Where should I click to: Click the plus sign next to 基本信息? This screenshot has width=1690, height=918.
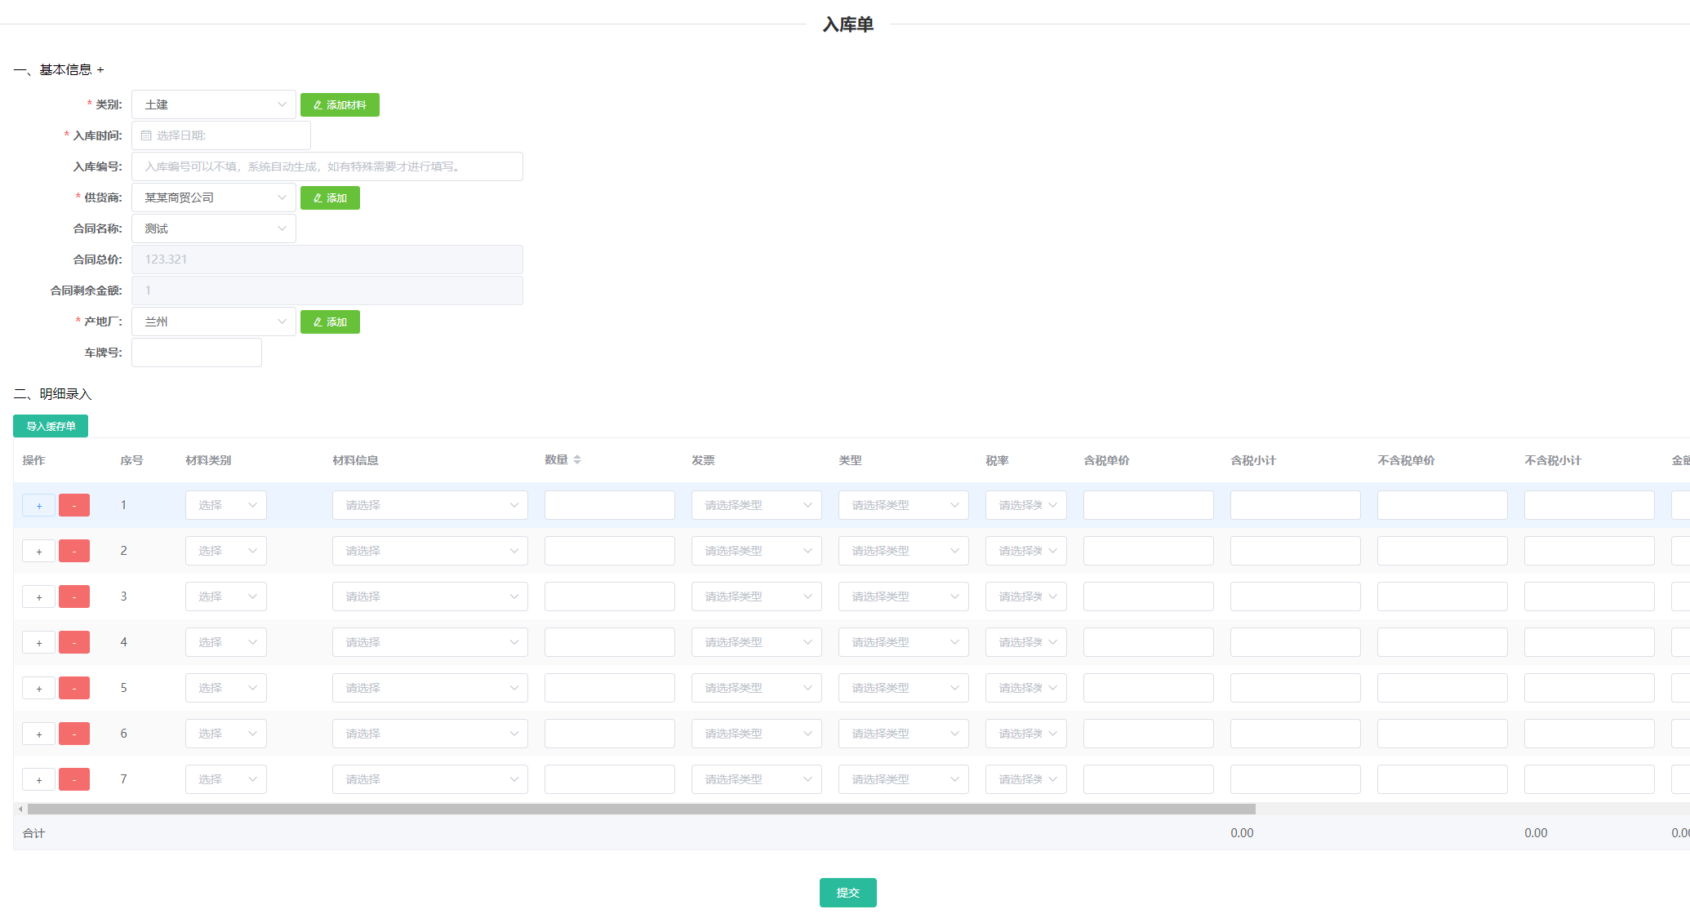point(100,70)
